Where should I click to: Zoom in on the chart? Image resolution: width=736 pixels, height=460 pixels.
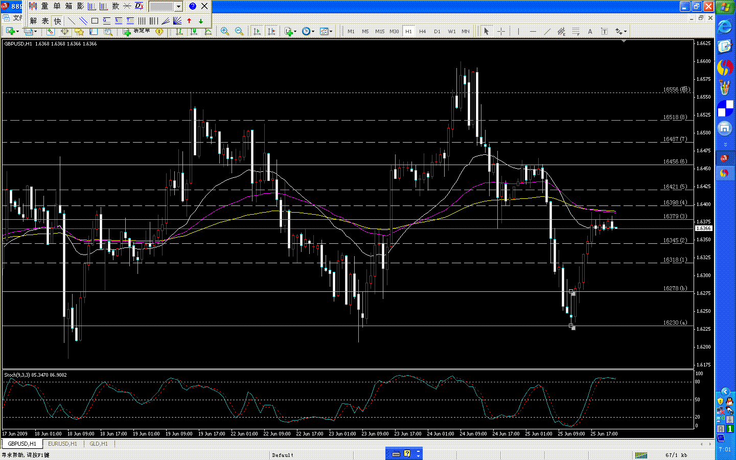tap(224, 31)
